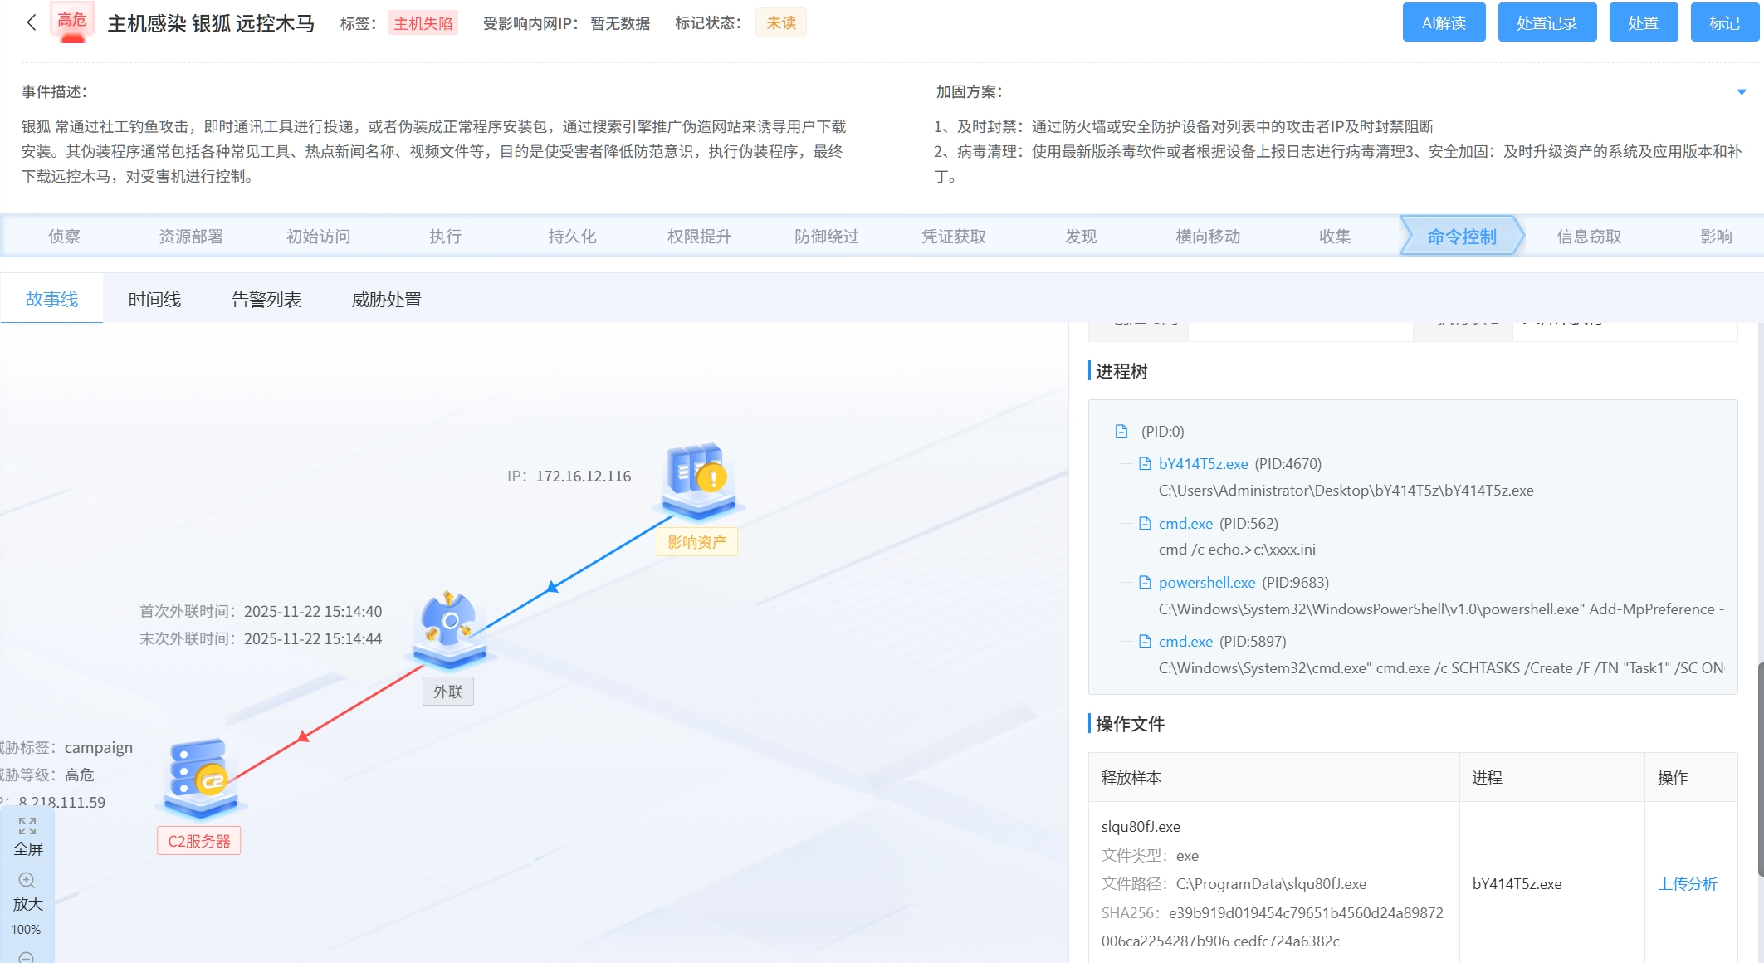Click the 高危 severity badge

71,22
